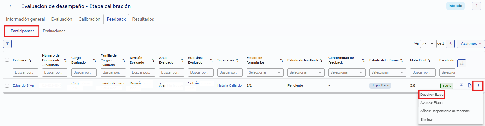Open the rows-per-page 25 selector
Screen dimensions: 485x126
[428, 44]
